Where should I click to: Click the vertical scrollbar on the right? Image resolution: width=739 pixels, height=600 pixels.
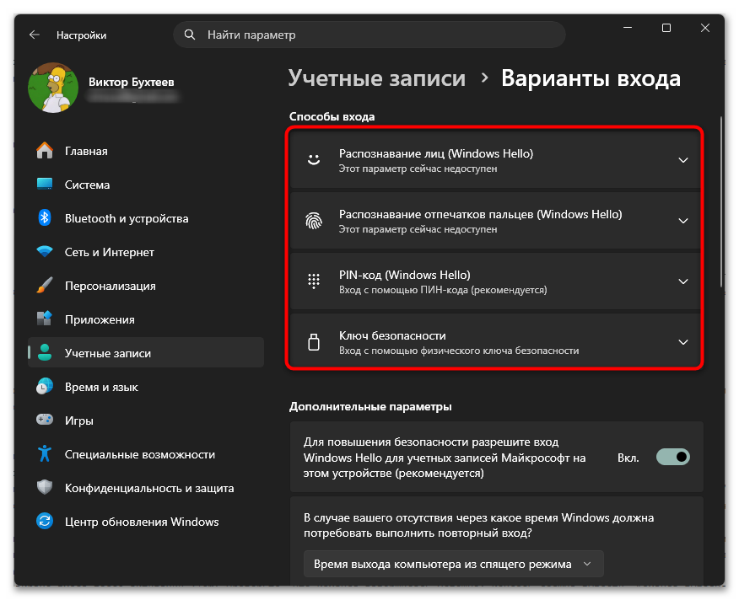(x=721, y=202)
